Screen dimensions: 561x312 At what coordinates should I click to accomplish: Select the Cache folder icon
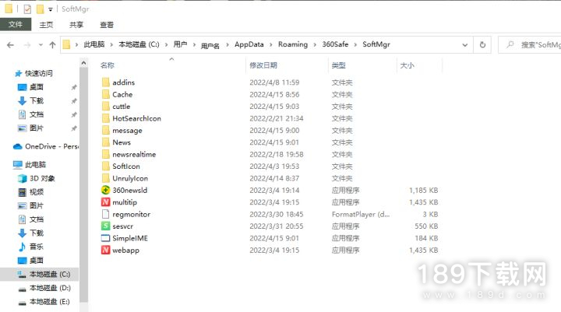[105, 94]
